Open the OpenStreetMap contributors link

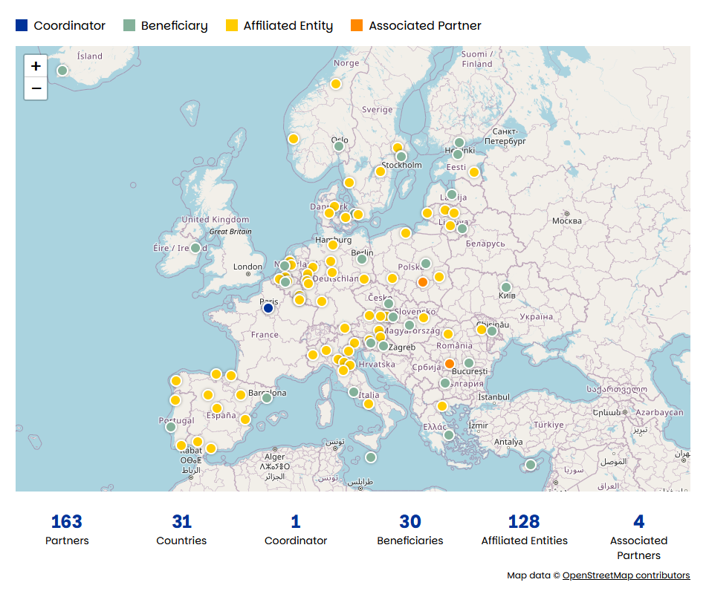(627, 575)
